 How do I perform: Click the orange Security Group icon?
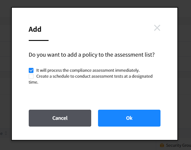click(162, 145)
